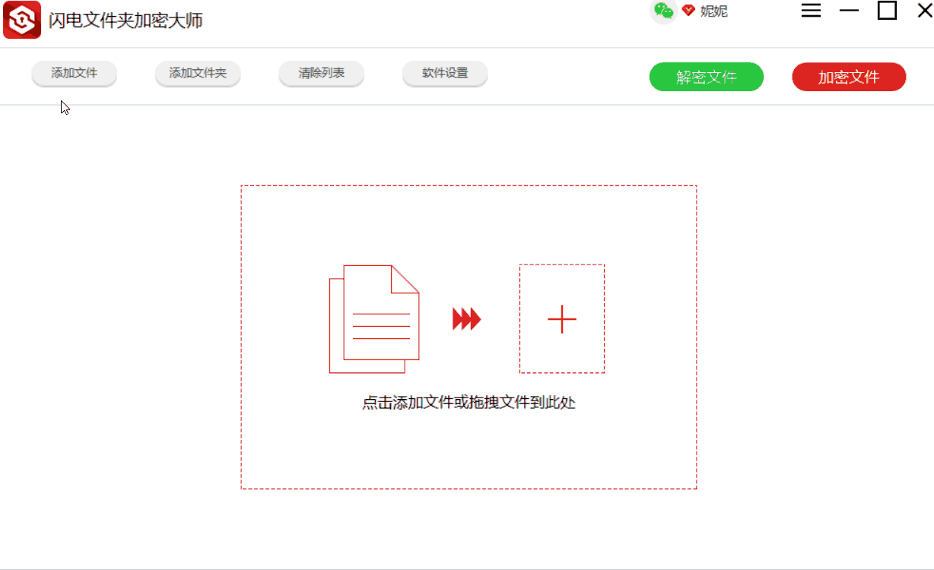Minimize the application window
This screenshot has height=570, width=934.
(x=850, y=11)
